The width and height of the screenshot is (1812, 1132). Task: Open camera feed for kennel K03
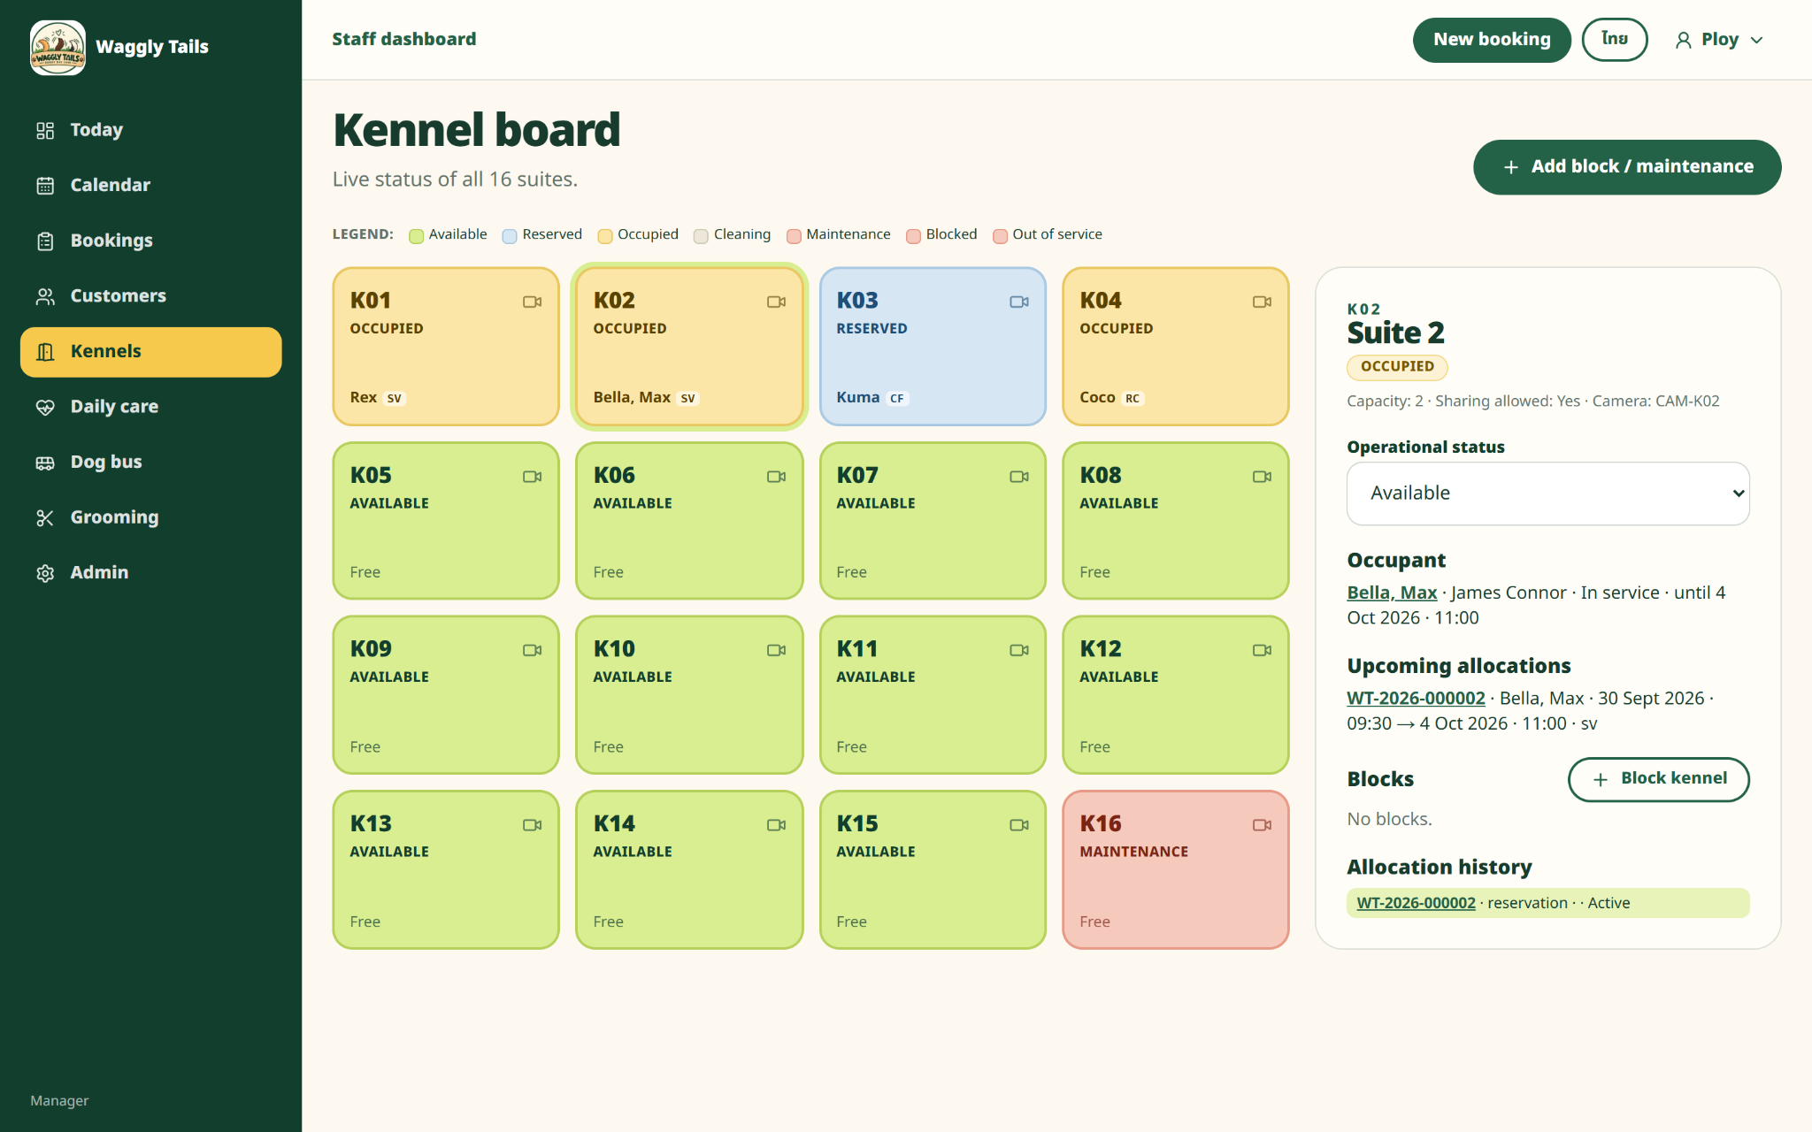(1019, 302)
